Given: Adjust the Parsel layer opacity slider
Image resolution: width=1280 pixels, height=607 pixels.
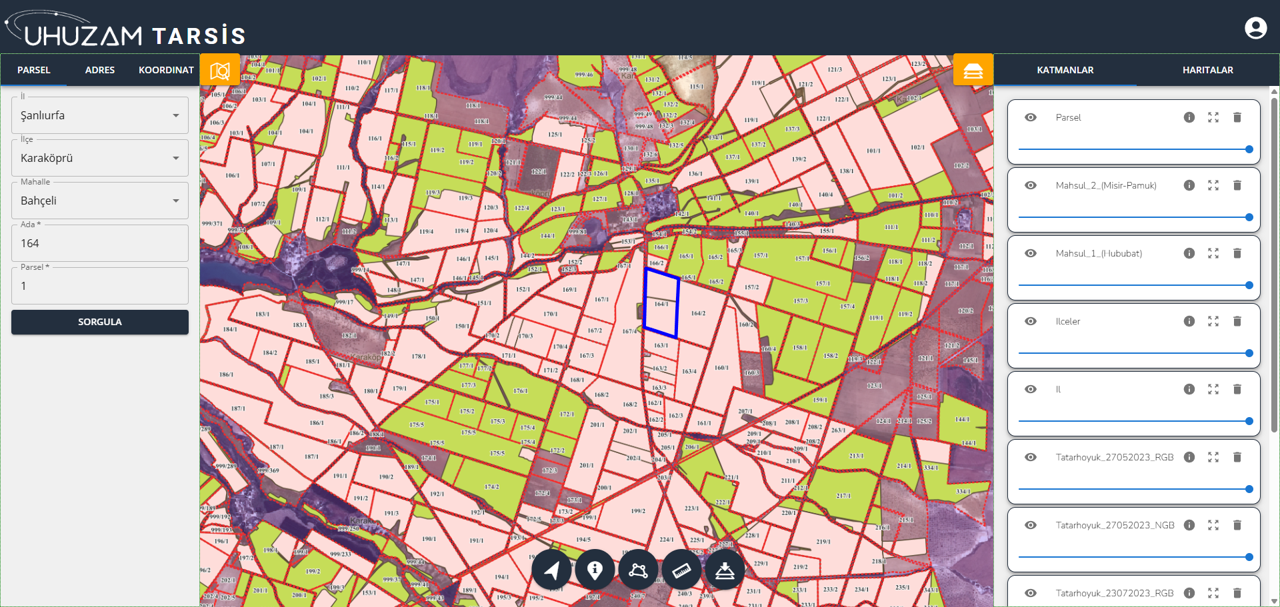Looking at the screenshot, I should pos(1134,149).
